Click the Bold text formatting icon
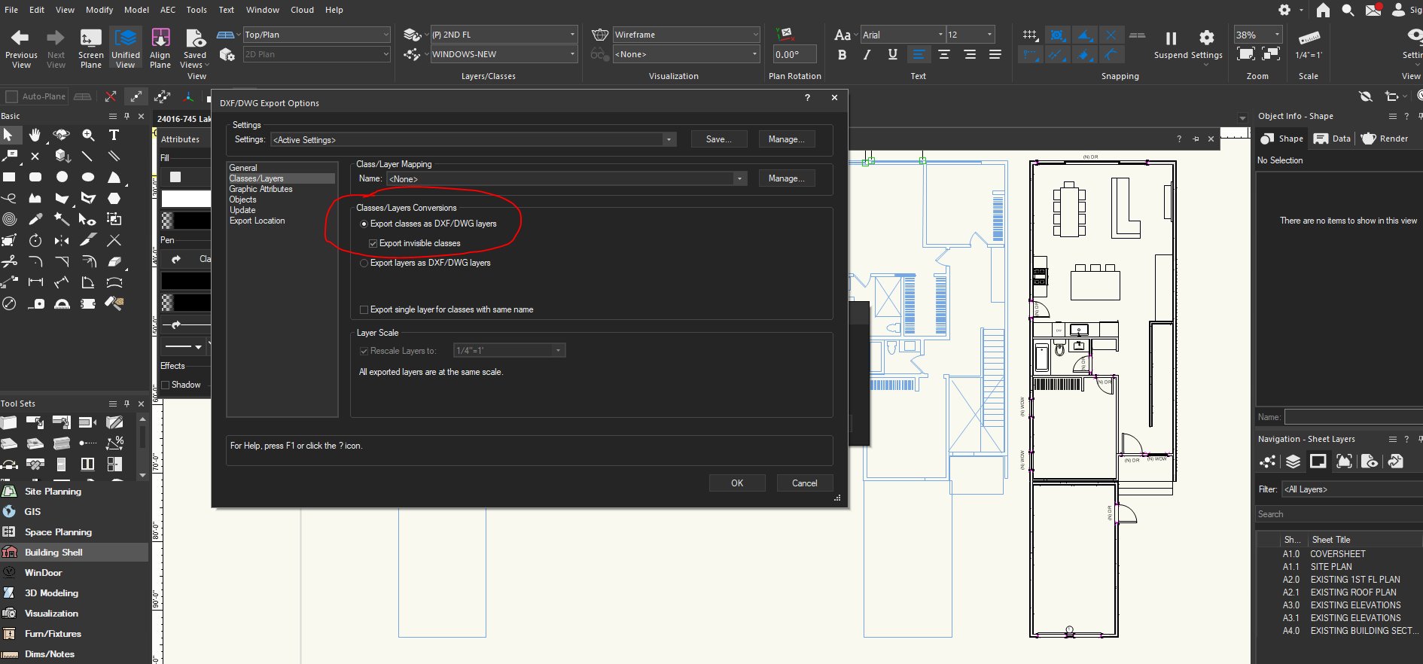This screenshot has width=1423, height=664. [x=843, y=54]
